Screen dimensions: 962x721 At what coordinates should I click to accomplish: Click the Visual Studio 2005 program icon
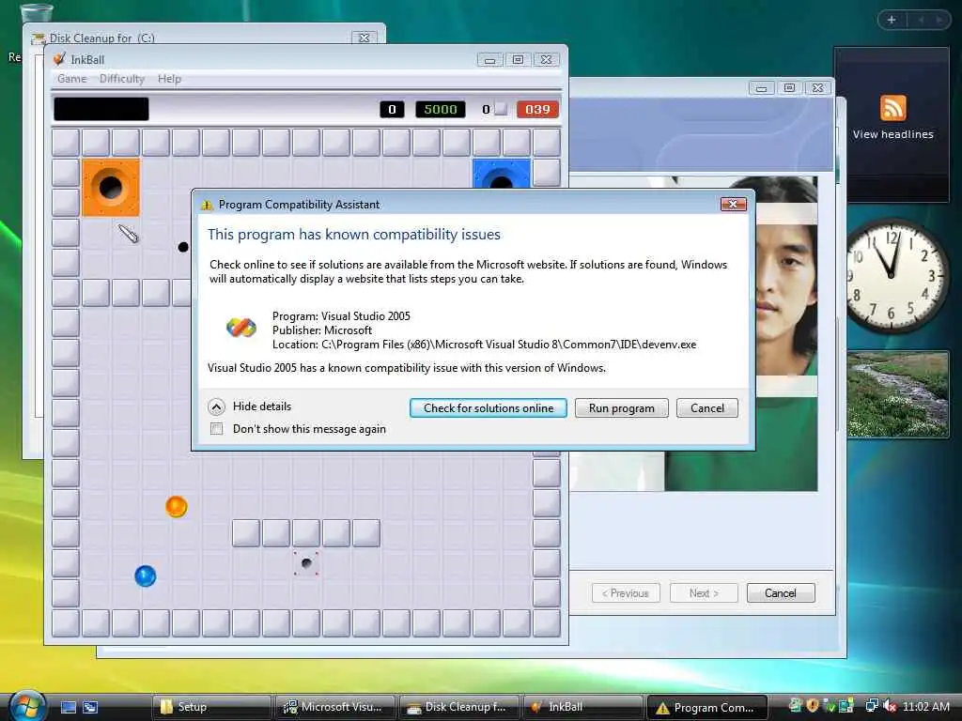[x=241, y=328]
